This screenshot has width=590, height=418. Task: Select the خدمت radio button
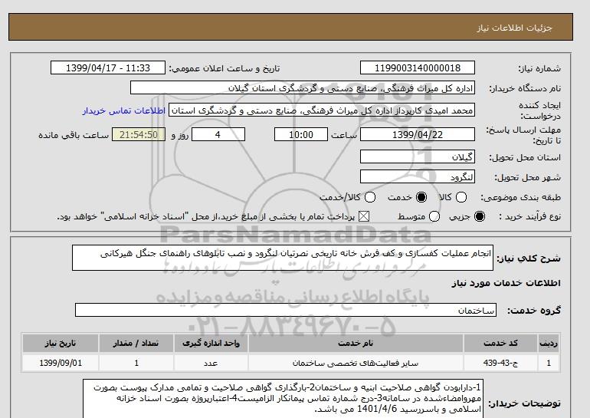click(x=421, y=197)
